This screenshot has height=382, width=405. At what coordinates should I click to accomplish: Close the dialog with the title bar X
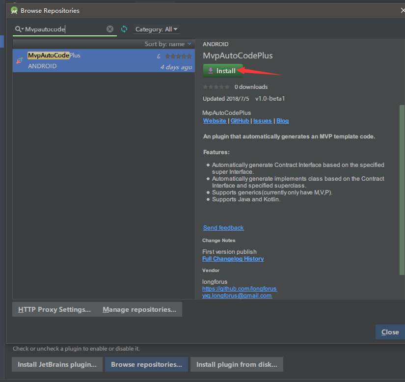click(403, 10)
